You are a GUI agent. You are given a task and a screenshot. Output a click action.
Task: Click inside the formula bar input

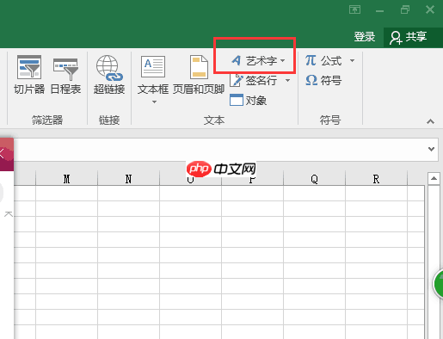coord(221,150)
